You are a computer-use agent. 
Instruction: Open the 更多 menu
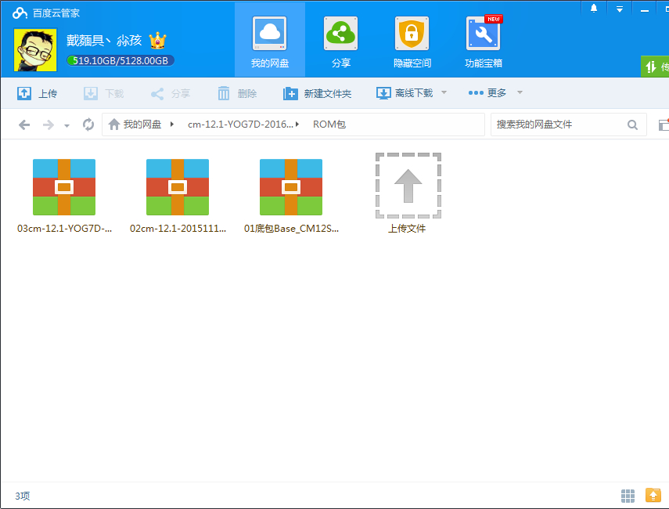click(487, 92)
